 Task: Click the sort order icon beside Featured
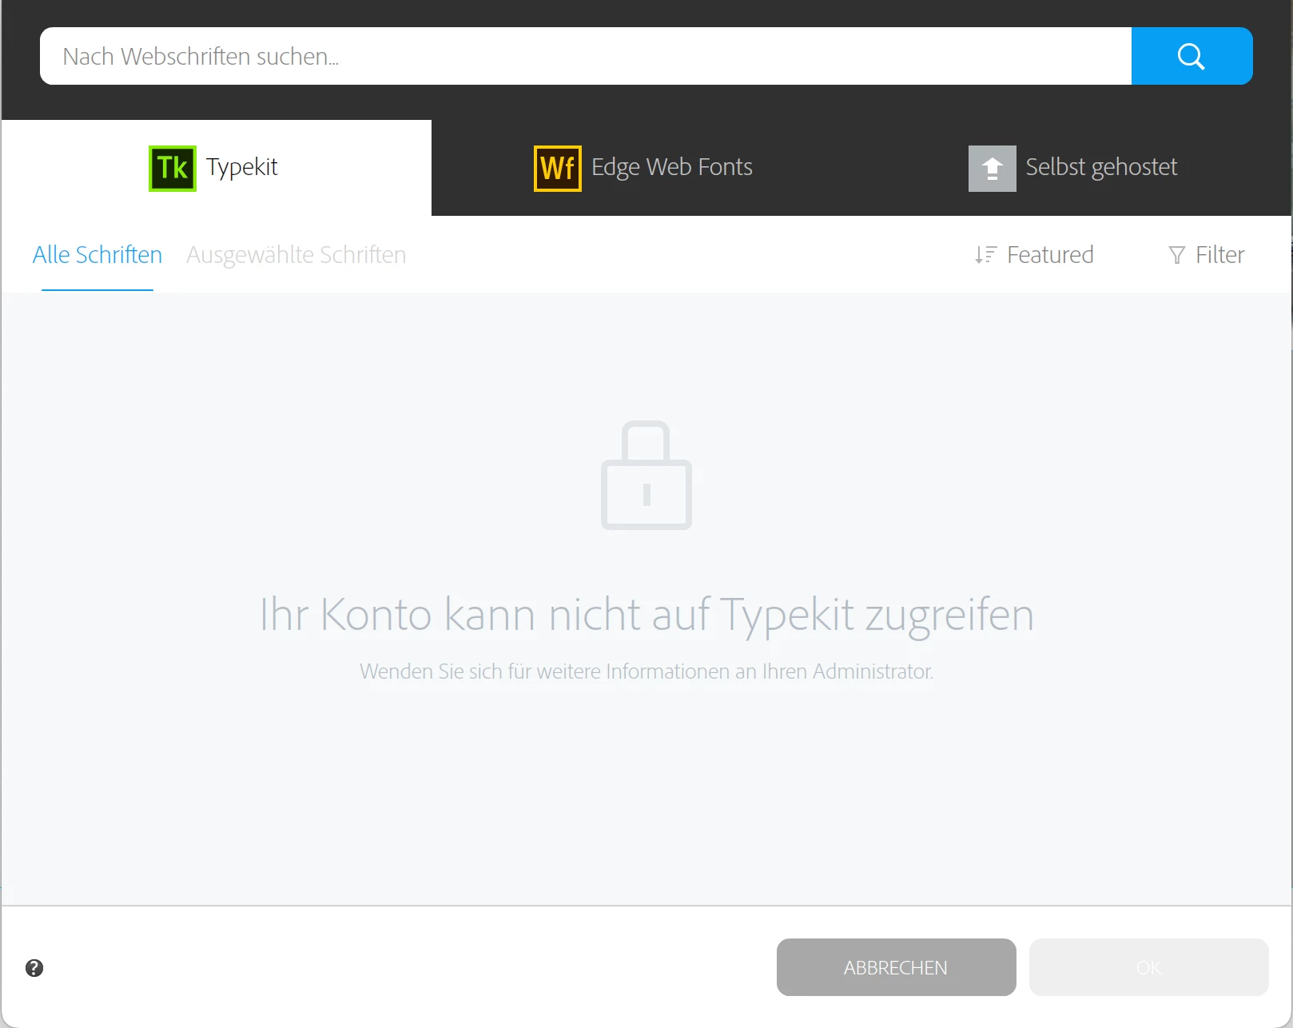(985, 255)
